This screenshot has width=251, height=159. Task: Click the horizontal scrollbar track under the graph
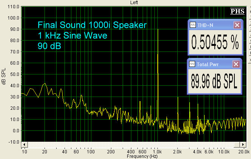pos(131,145)
